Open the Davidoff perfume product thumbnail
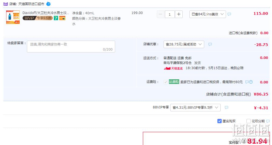The width and height of the screenshot is (272, 145). coord(13,17)
